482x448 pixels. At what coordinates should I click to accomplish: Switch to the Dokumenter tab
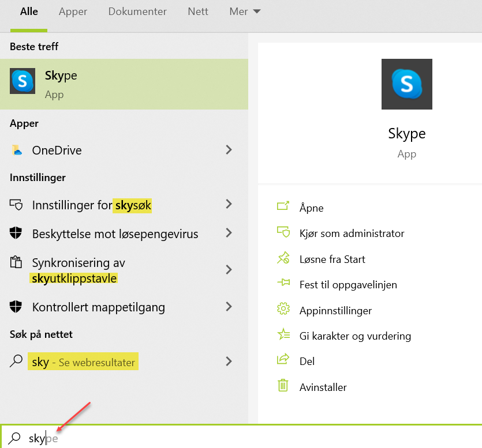pyautogui.click(x=137, y=12)
